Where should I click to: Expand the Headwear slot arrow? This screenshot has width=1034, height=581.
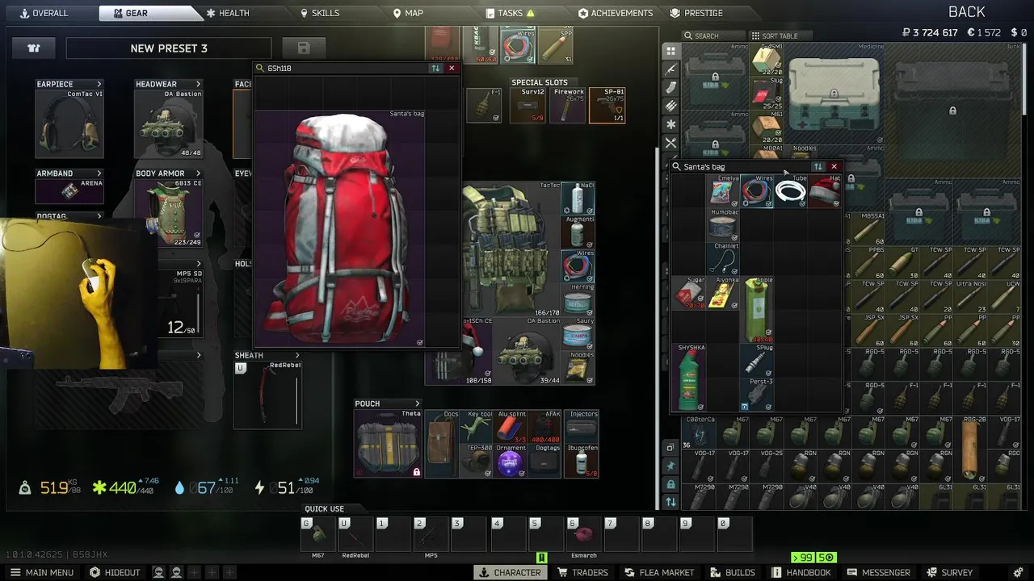click(198, 84)
